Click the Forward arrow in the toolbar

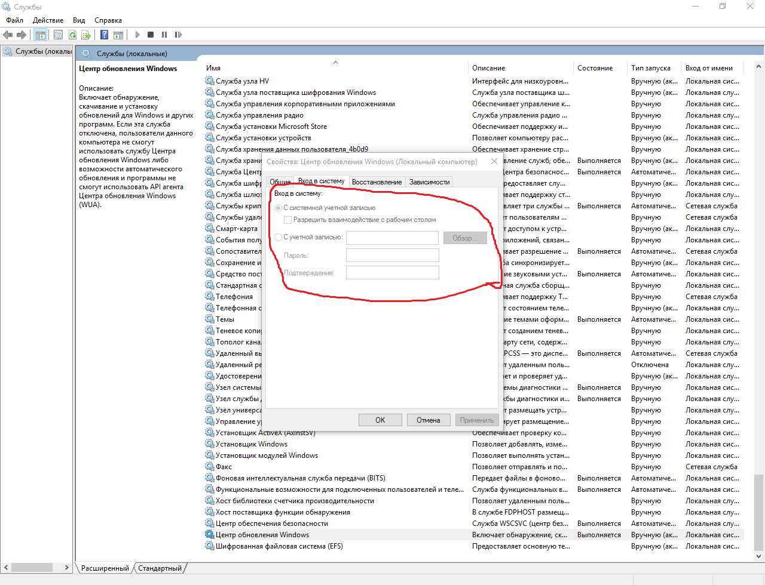(22, 35)
